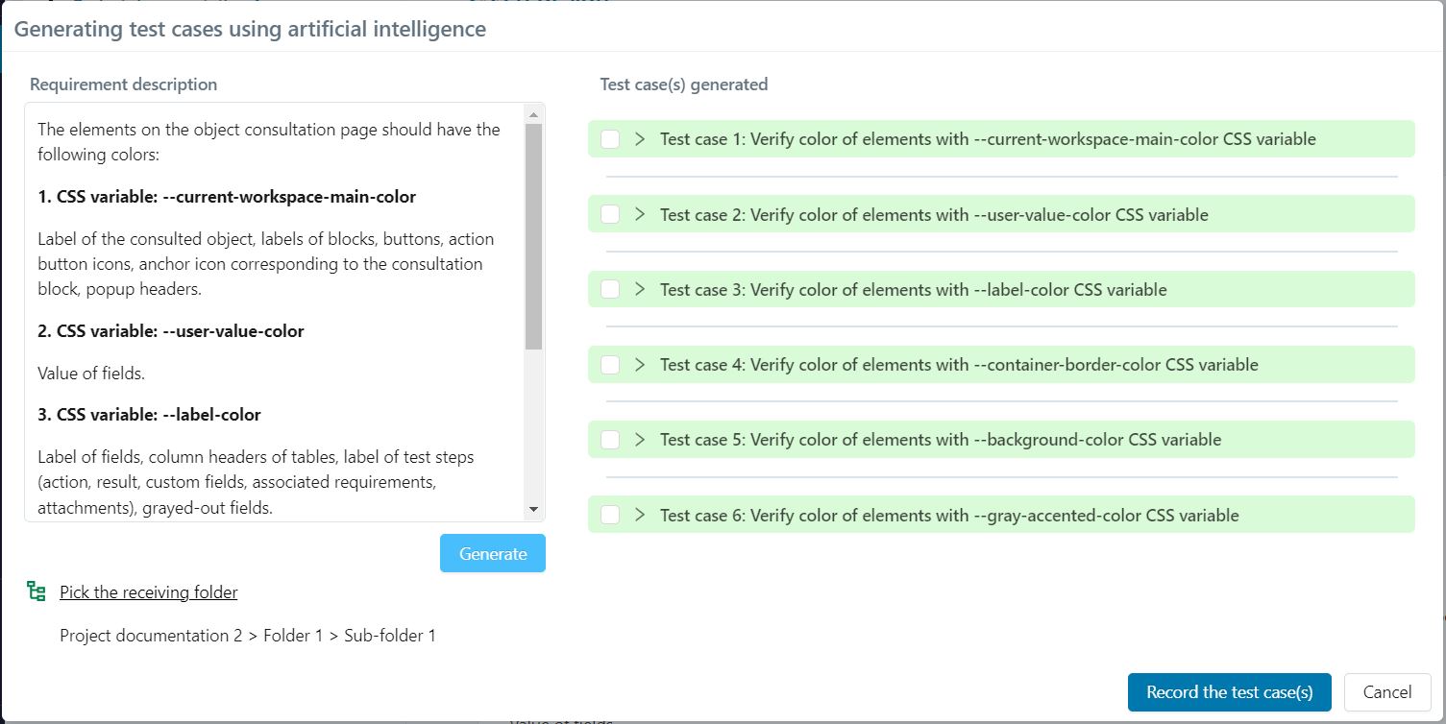Show details of Test case 5
This screenshot has height=724, width=1446.
coord(639,439)
